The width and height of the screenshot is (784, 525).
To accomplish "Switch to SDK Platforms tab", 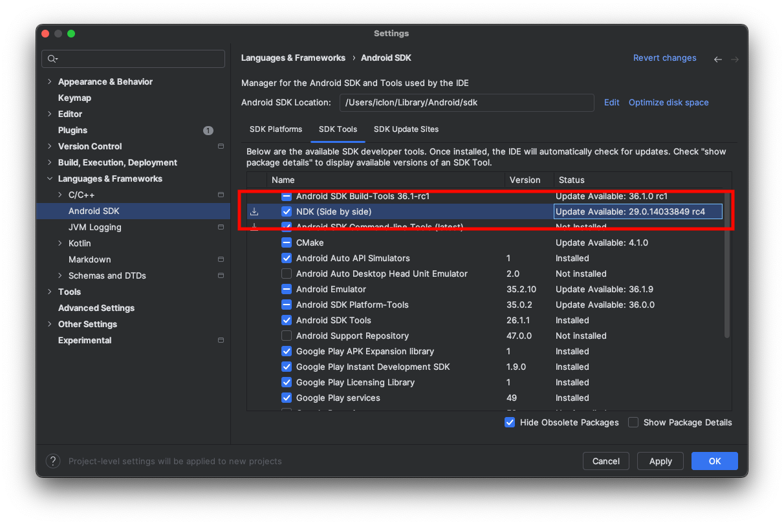I will coord(276,129).
